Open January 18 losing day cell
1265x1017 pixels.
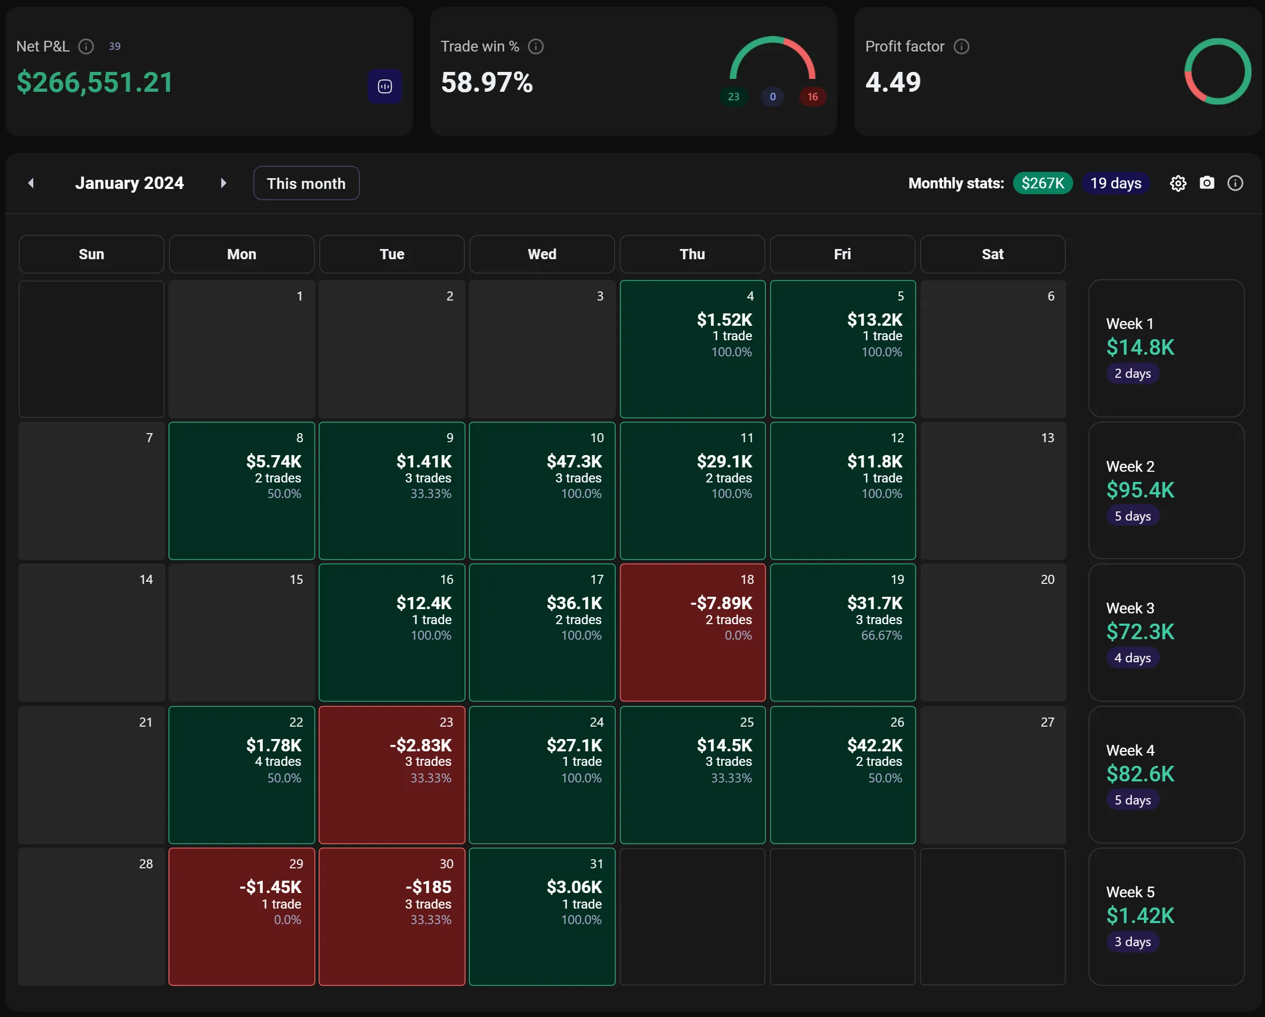point(692,633)
